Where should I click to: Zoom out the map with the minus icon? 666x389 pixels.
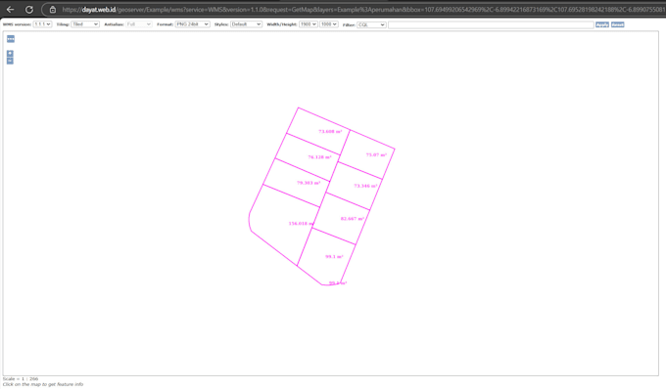point(10,61)
